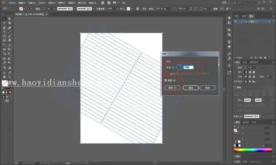This screenshot has height=165, width=276.
Task: Toggle the Preview checkbox in Rotate dialog
Action: 166,80
